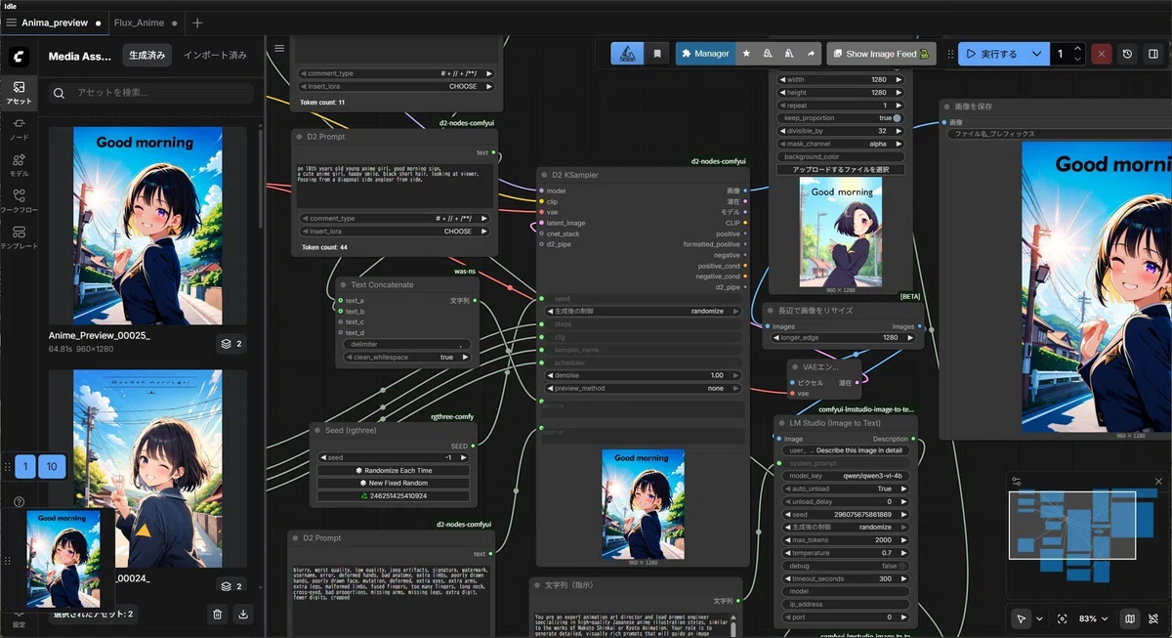Viewport: 1172px width, 638px height.
Task: Open the テンプレート (Templates) sidebar panel
Action: tap(19, 236)
